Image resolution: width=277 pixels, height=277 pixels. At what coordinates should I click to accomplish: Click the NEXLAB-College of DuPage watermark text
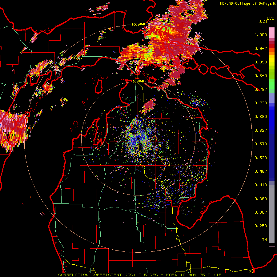(248, 3)
